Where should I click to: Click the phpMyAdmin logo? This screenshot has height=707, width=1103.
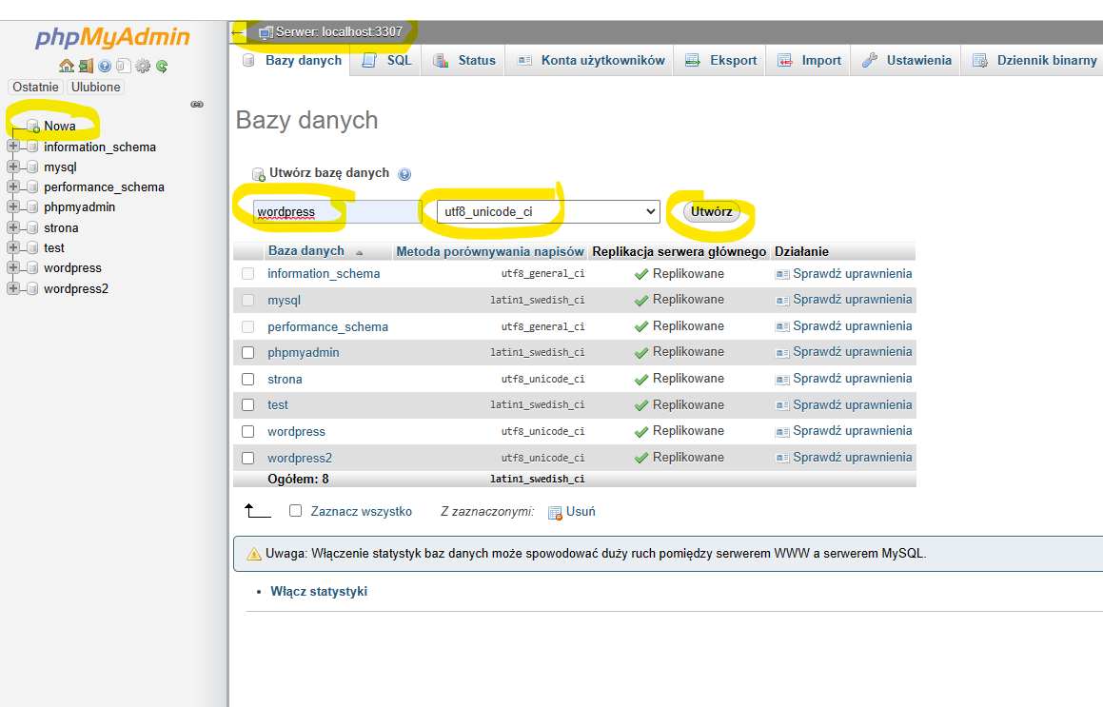coord(112,37)
